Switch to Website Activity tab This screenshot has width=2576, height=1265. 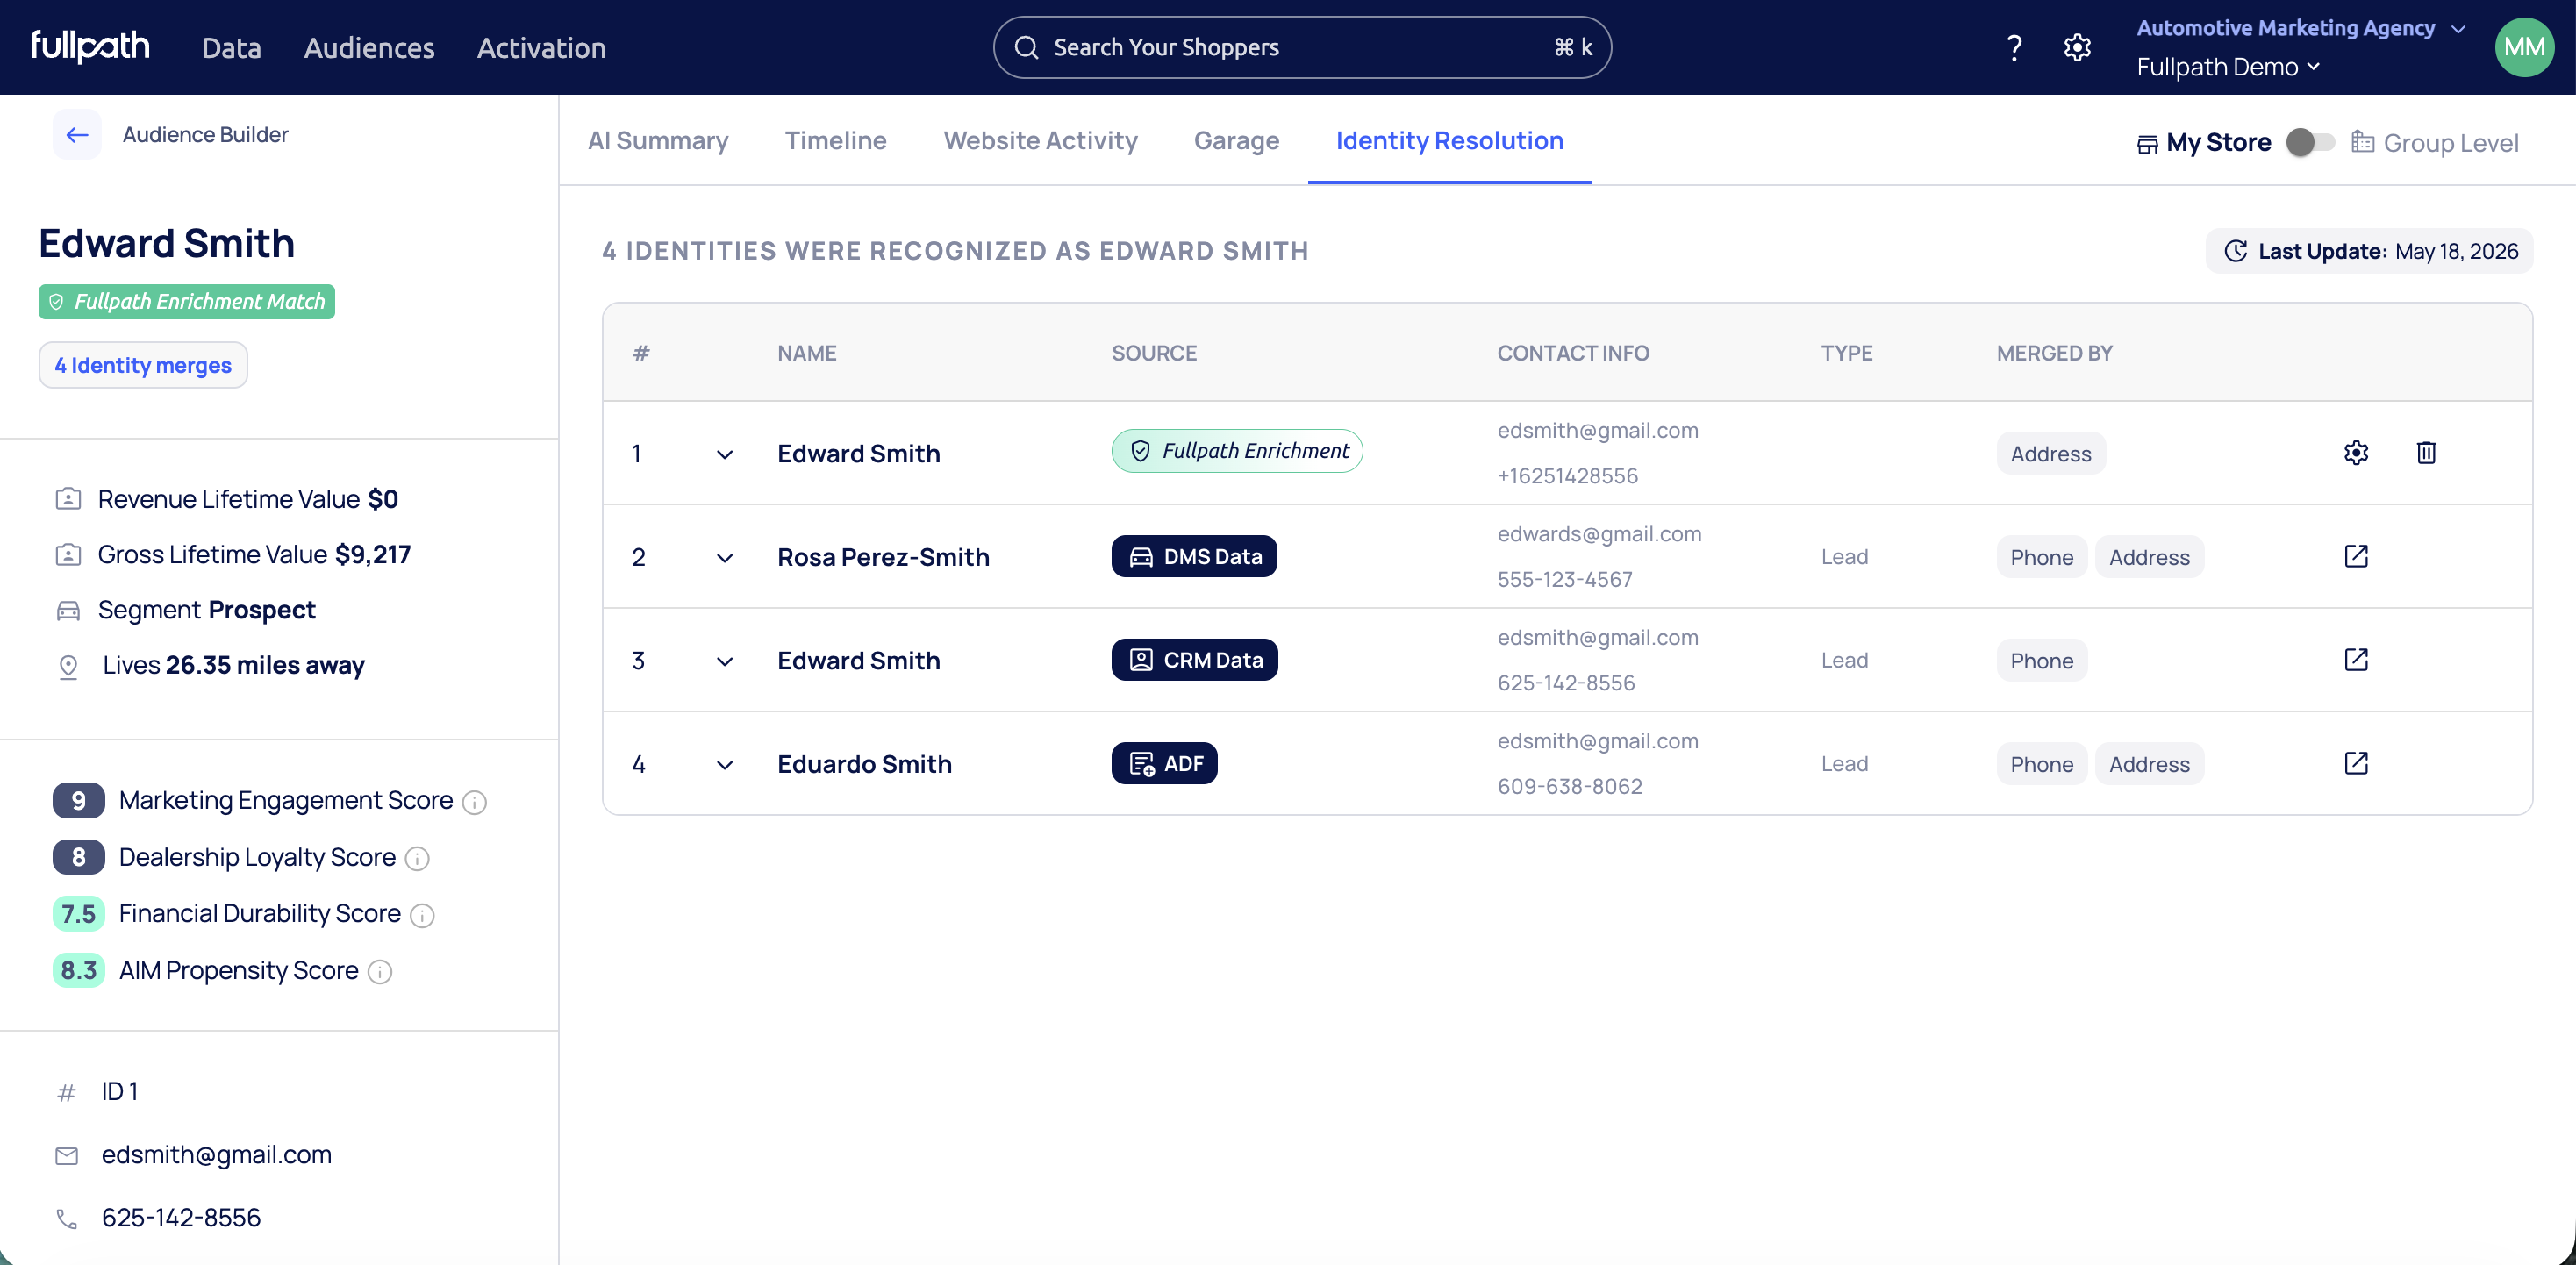pyautogui.click(x=1040, y=141)
